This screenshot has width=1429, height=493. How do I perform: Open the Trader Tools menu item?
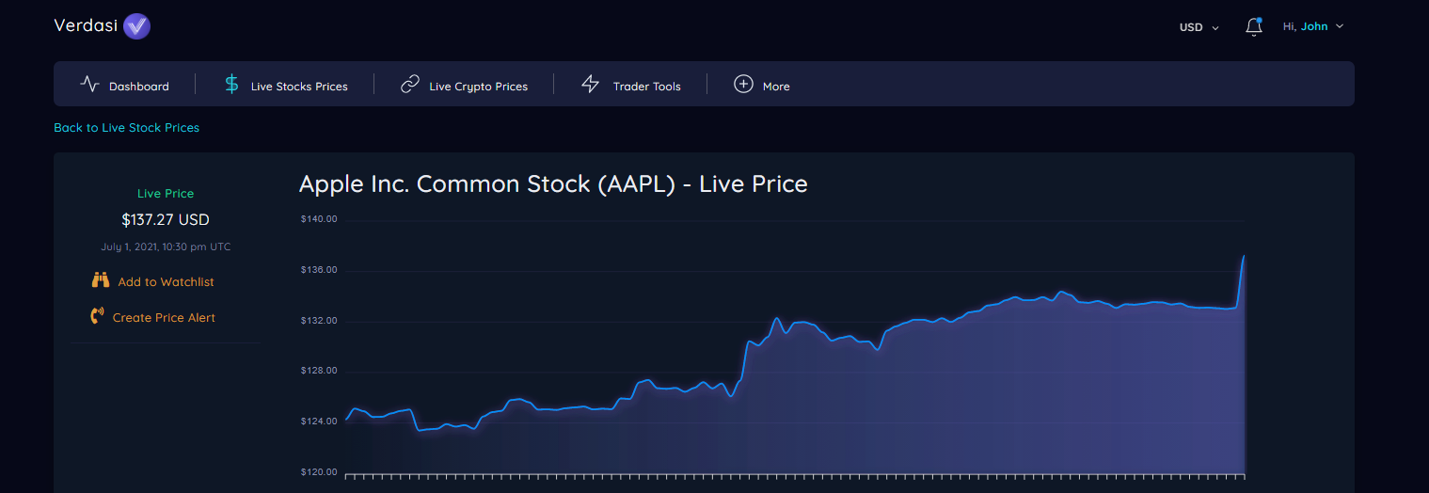coord(646,86)
